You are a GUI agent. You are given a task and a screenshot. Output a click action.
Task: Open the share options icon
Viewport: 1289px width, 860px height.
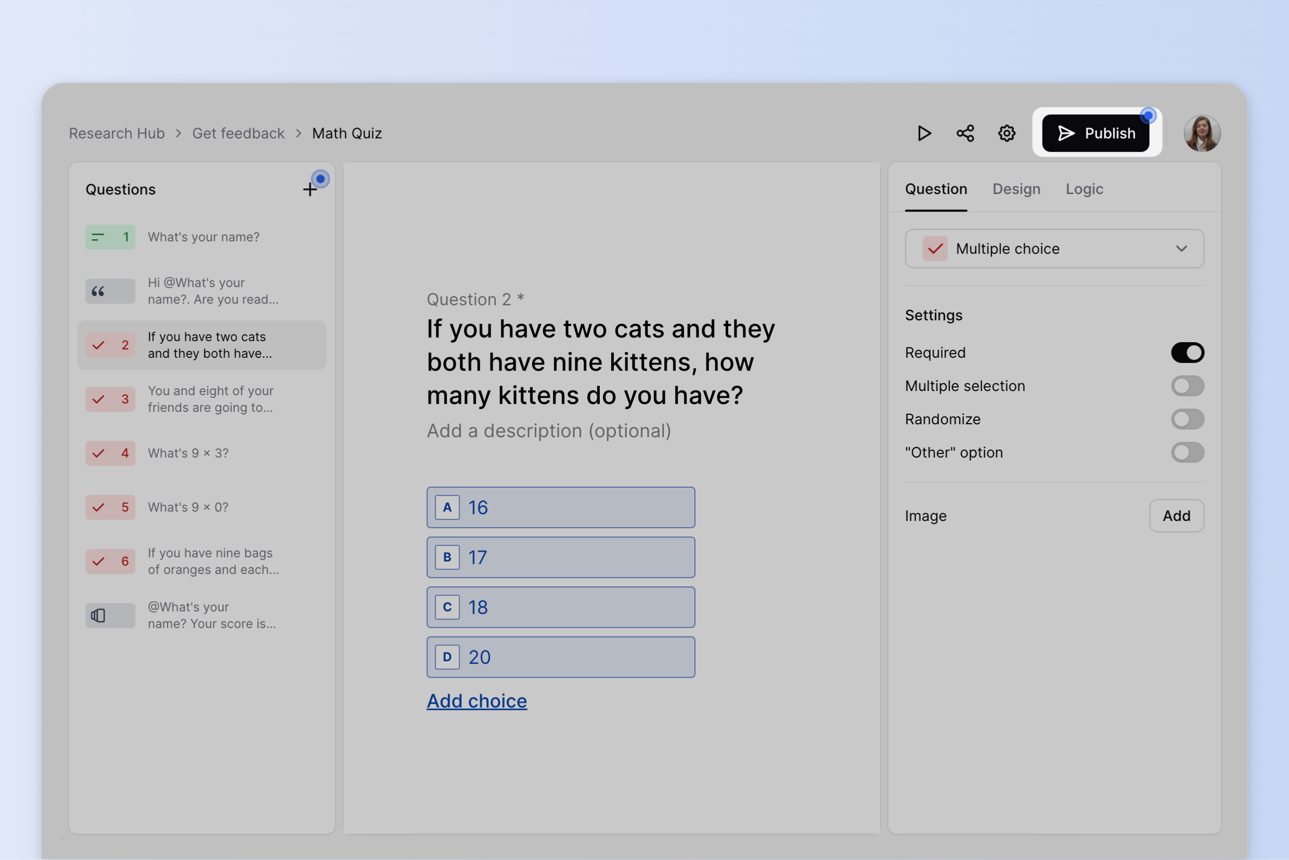[965, 133]
